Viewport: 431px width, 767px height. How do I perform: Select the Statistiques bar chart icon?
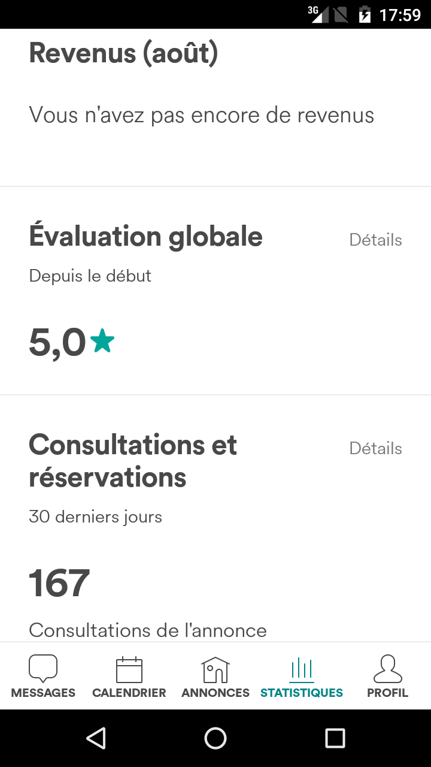point(302,669)
